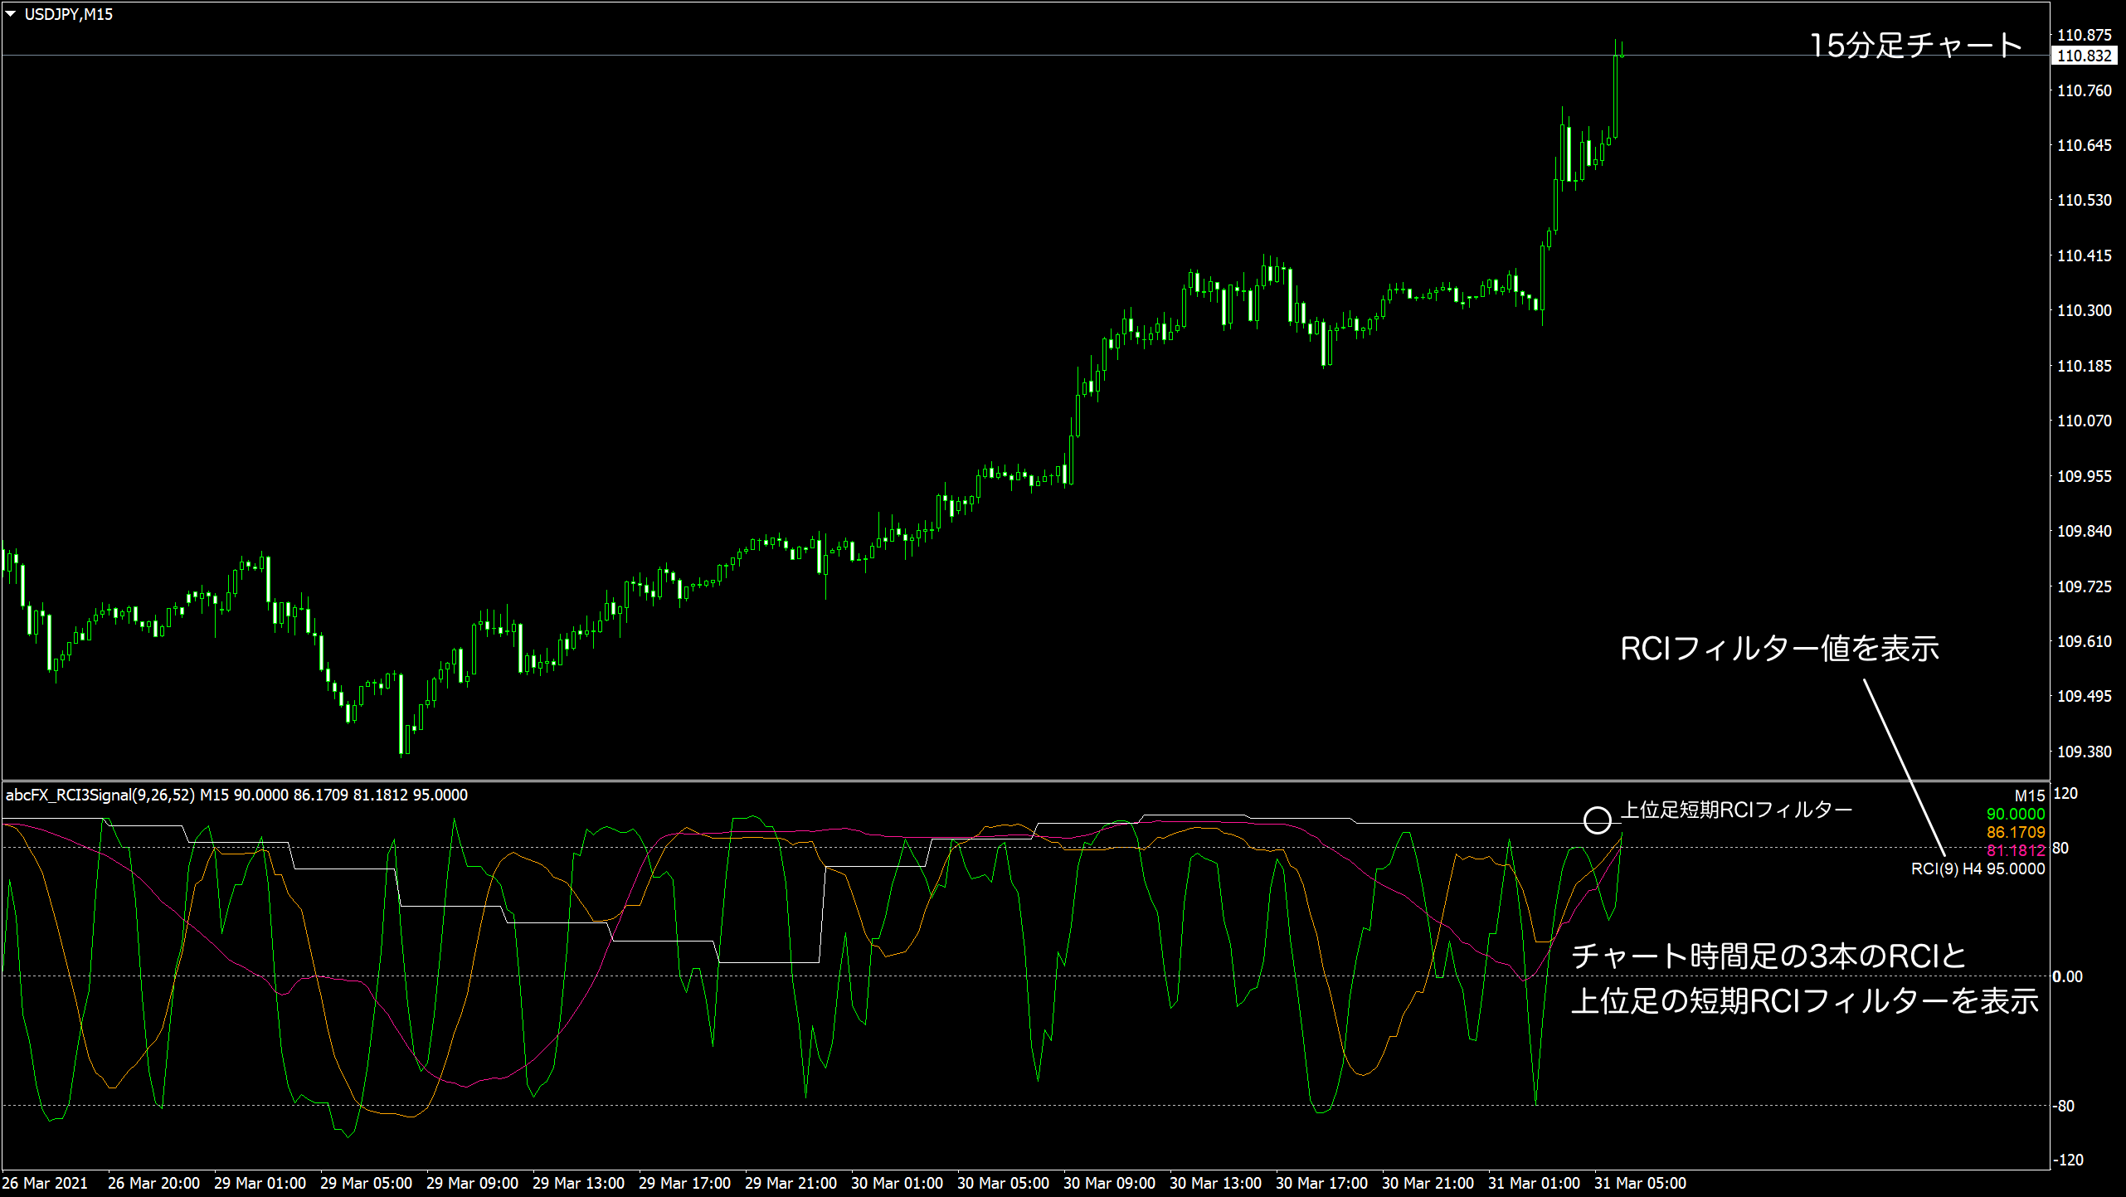2126x1197 pixels.
Task: Select the 15分足チャート text label
Action: (1915, 45)
